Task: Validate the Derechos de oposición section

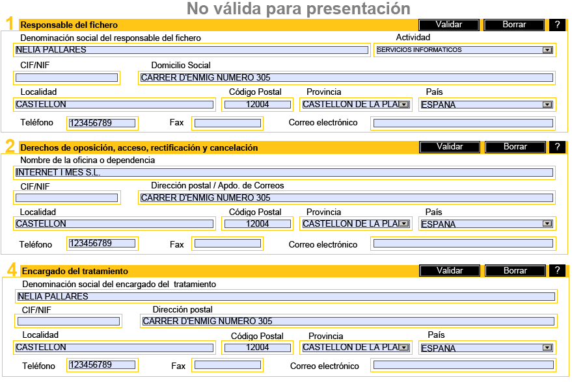Action: point(450,147)
